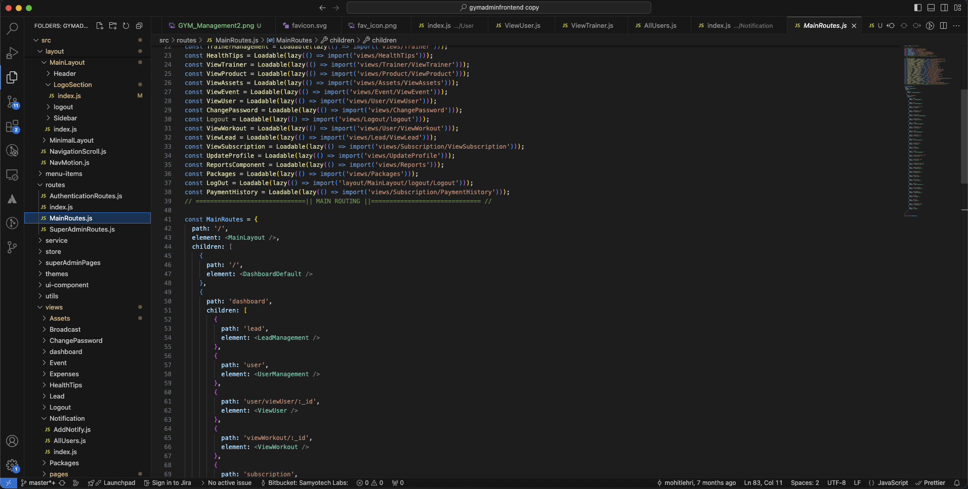968x489 pixels.
Task: Toggle the primary side bar visibility
Action: coord(918,8)
